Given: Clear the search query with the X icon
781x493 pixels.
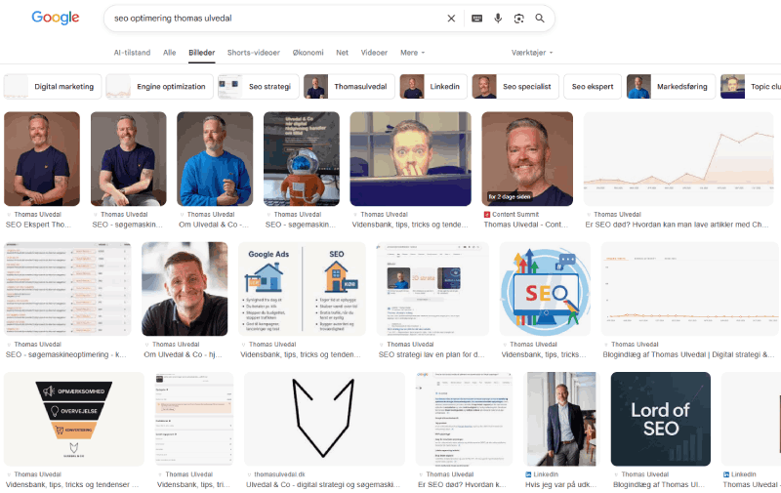Looking at the screenshot, I should pyautogui.click(x=451, y=19).
